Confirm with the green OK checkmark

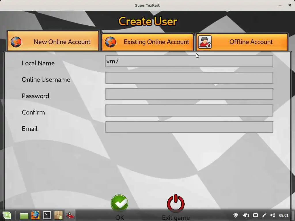pos(119,203)
